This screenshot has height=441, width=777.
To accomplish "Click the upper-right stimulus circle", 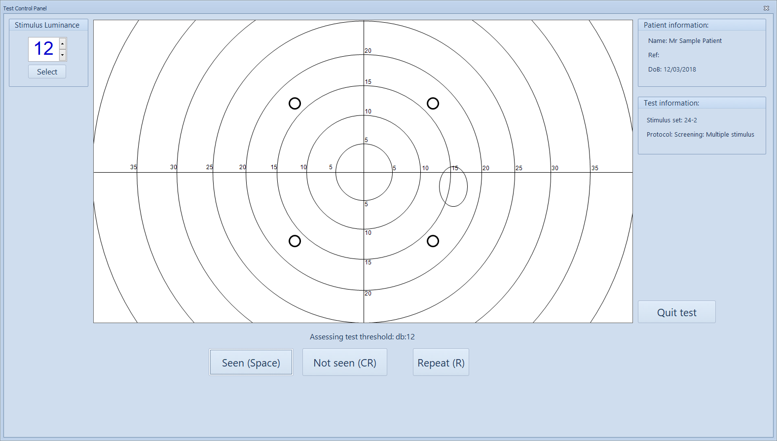I will pyautogui.click(x=433, y=103).
